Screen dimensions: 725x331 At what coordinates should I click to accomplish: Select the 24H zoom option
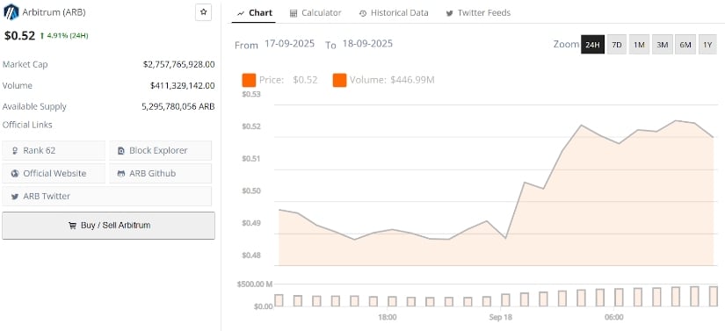click(x=593, y=45)
